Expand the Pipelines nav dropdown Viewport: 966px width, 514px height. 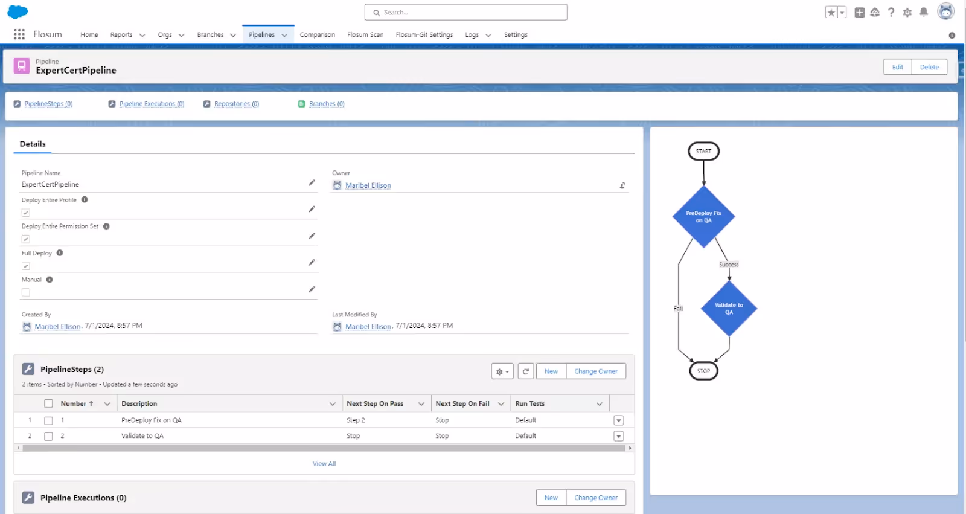(284, 35)
